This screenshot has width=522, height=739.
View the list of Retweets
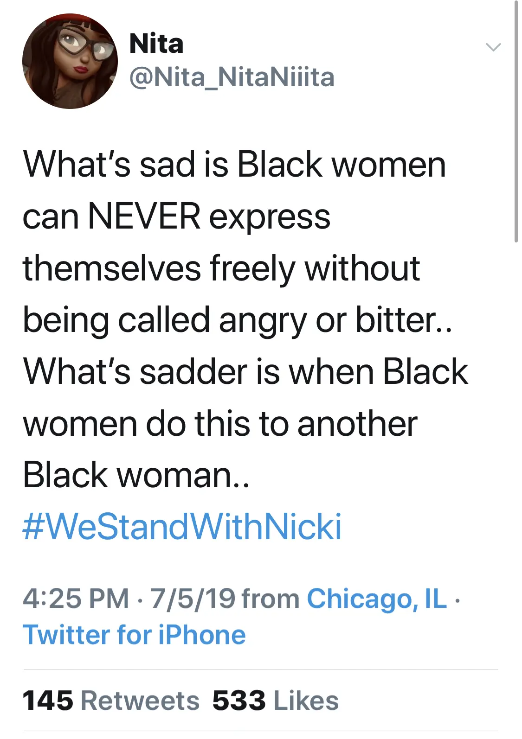click(x=140, y=700)
